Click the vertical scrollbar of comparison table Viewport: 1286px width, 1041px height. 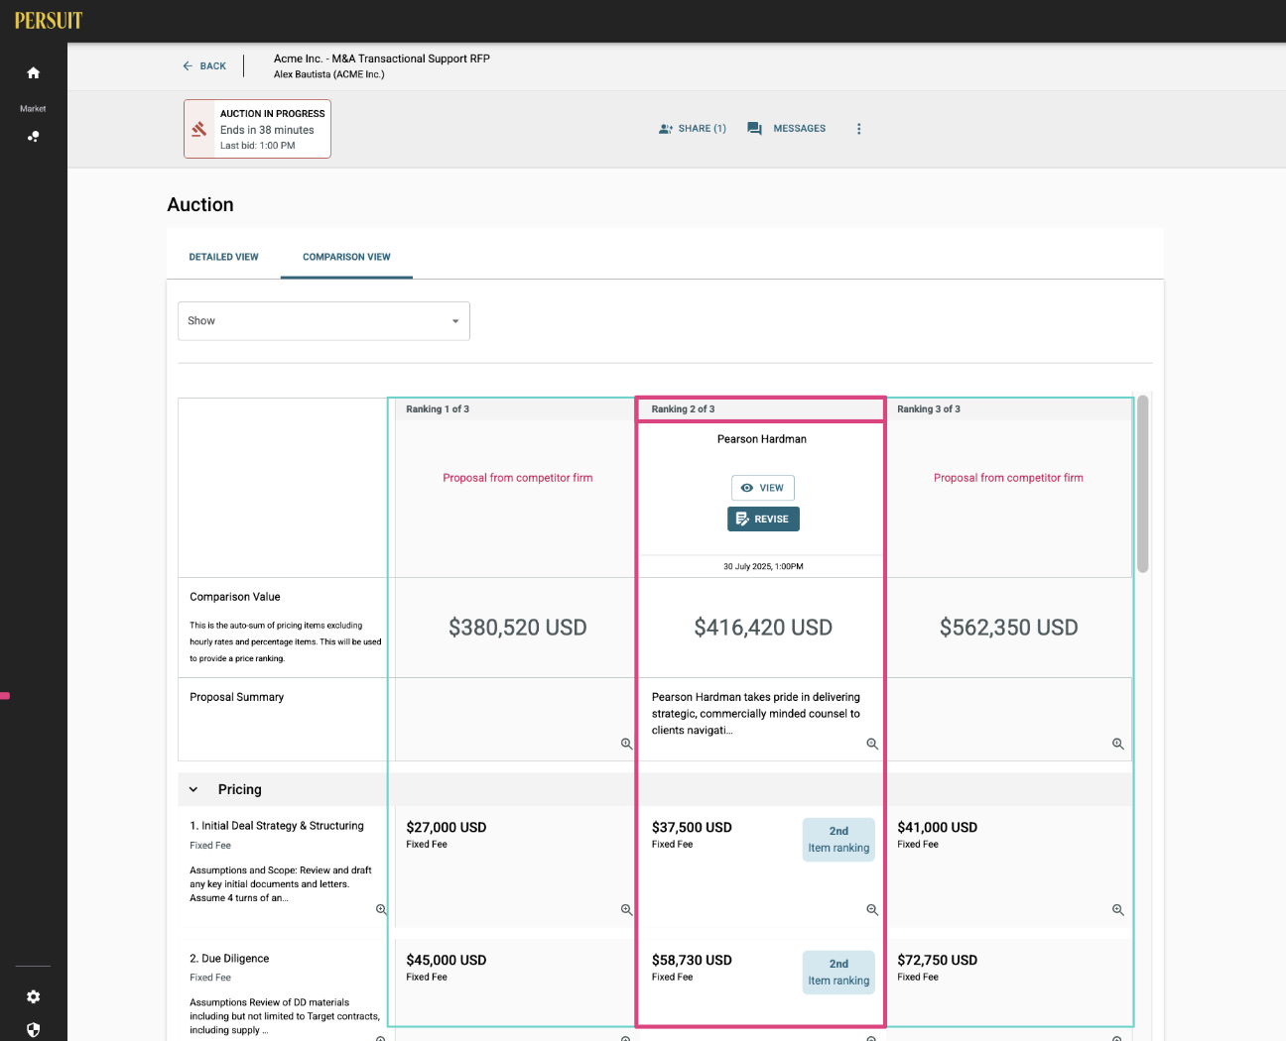click(x=1142, y=484)
